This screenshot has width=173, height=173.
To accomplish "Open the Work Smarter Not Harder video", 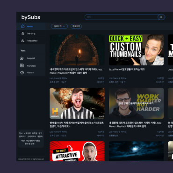I will [136, 103].
